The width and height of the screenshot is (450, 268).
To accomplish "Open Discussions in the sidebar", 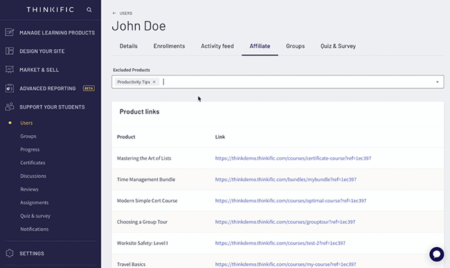I will point(33,176).
